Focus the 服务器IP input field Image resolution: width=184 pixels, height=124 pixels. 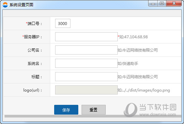coord(86,37)
